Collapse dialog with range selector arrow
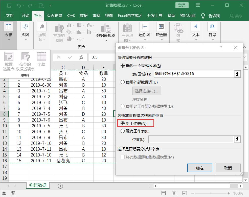The height and width of the screenshot is (197, 249). 237,74
